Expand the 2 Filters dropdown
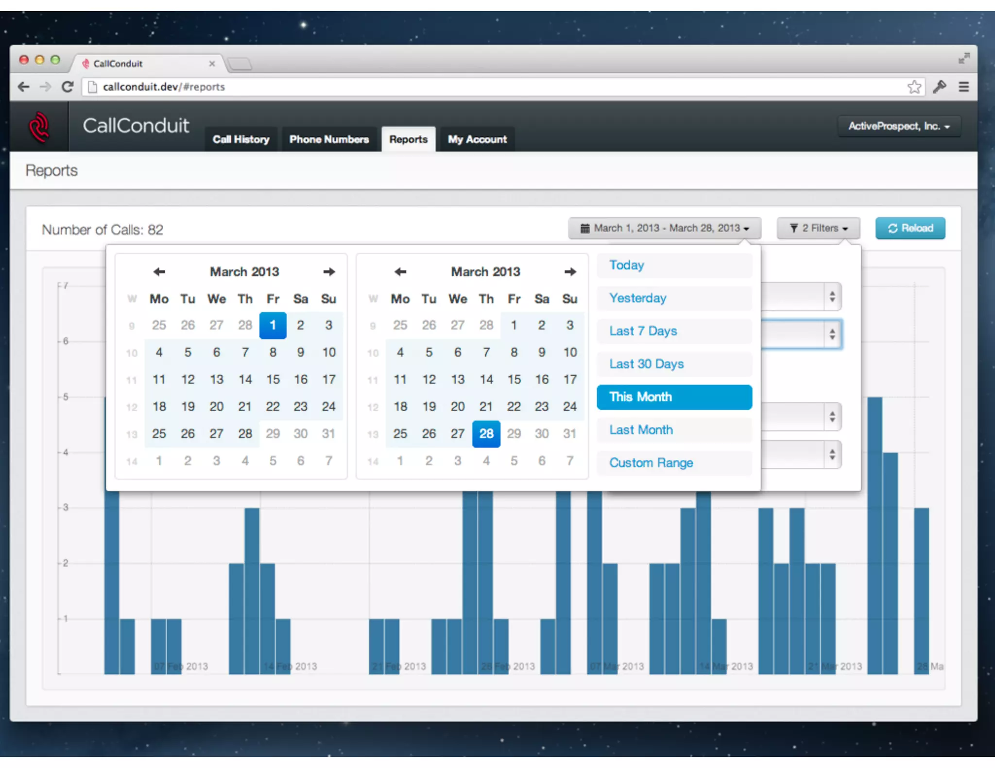Viewport: 995px width, 768px height. click(818, 228)
